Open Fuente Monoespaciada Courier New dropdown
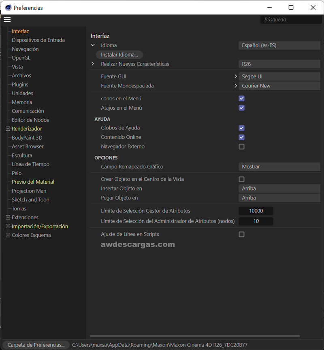Image resolution: width=324 pixels, height=350 pixels. point(279,86)
